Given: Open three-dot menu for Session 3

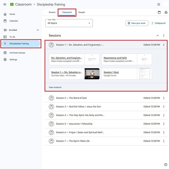Looking at the screenshot, I should click(x=164, y=106).
